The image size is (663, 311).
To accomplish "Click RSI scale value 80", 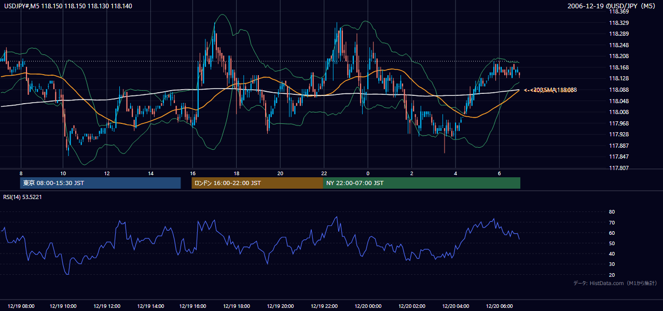I will click(x=612, y=212).
